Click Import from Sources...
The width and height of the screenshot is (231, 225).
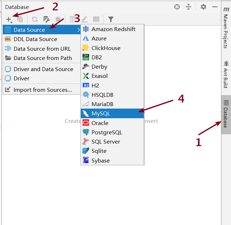click(42, 90)
